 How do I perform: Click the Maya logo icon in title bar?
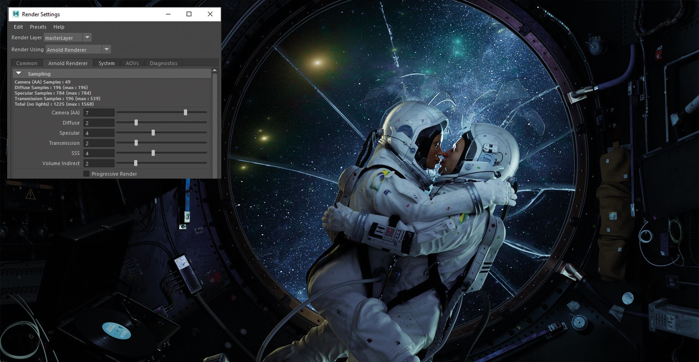tap(16, 14)
